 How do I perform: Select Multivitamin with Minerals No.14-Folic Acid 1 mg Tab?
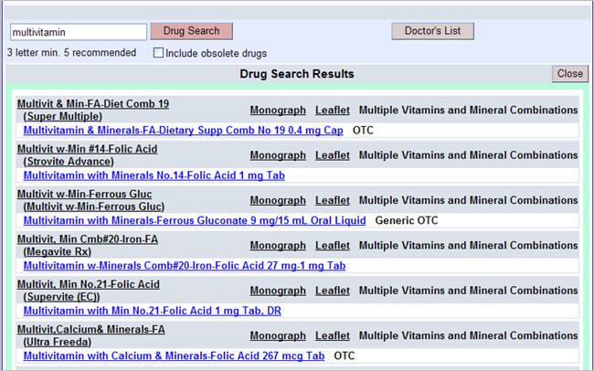[x=154, y=175]
